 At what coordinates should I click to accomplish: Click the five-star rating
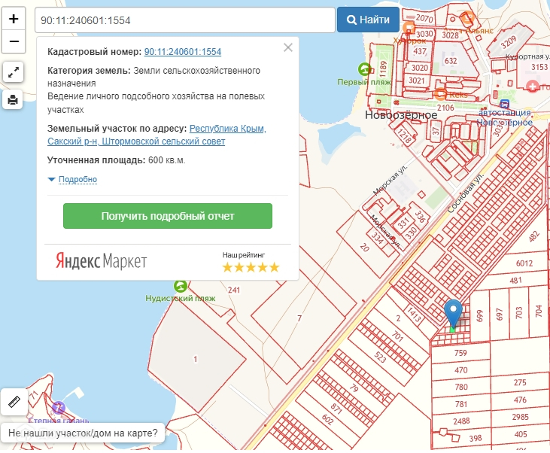pos(251,267)
